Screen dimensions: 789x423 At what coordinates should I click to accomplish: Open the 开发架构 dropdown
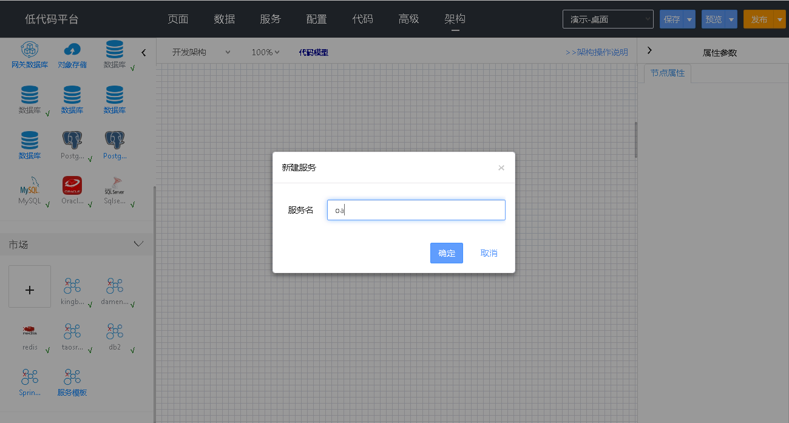click(201, 52)
